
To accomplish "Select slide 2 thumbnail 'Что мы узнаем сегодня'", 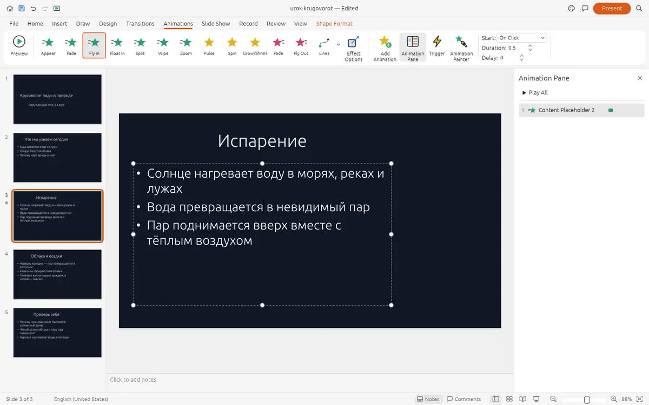I will 57,158.
